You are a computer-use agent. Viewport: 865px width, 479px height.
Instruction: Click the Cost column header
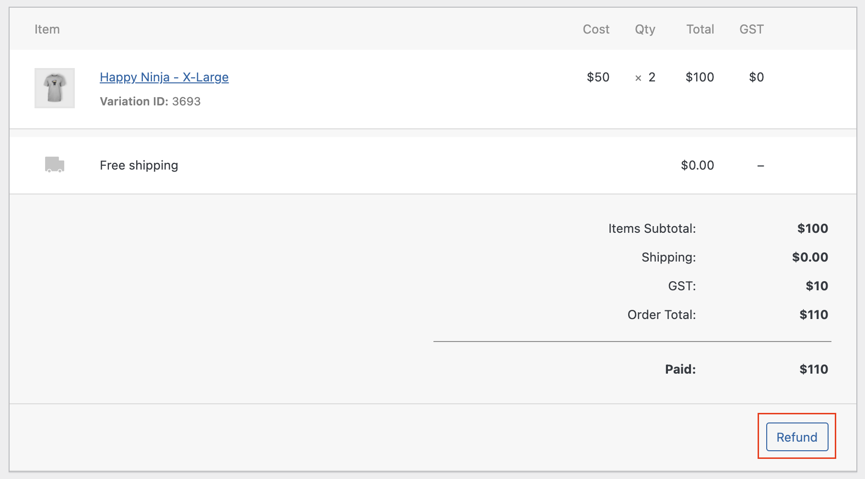point(596,29)
